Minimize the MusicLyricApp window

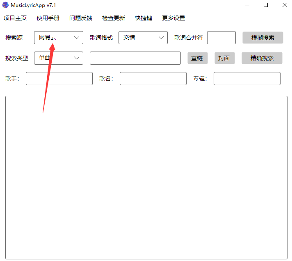coord(247,5)
